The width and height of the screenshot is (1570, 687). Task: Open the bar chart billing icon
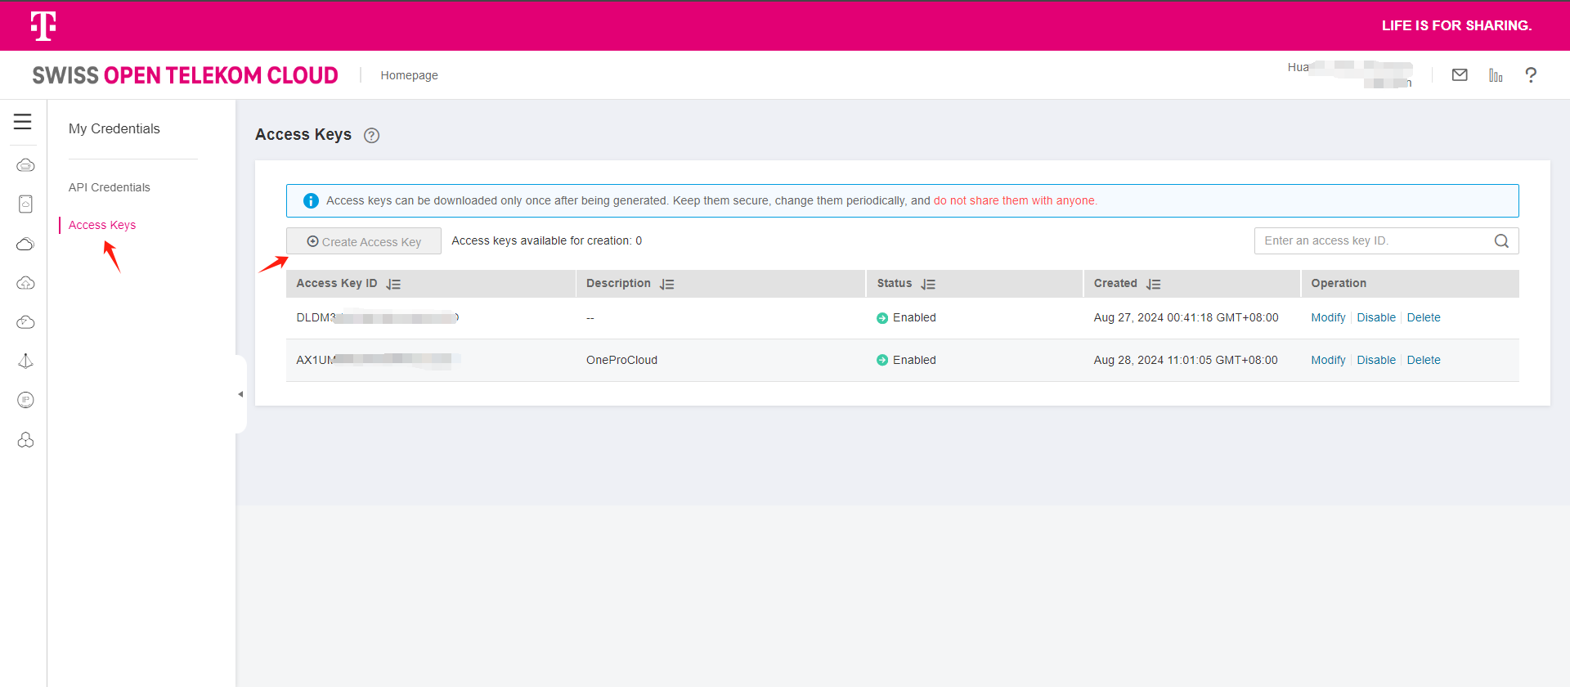click(x=1496, y=75)
